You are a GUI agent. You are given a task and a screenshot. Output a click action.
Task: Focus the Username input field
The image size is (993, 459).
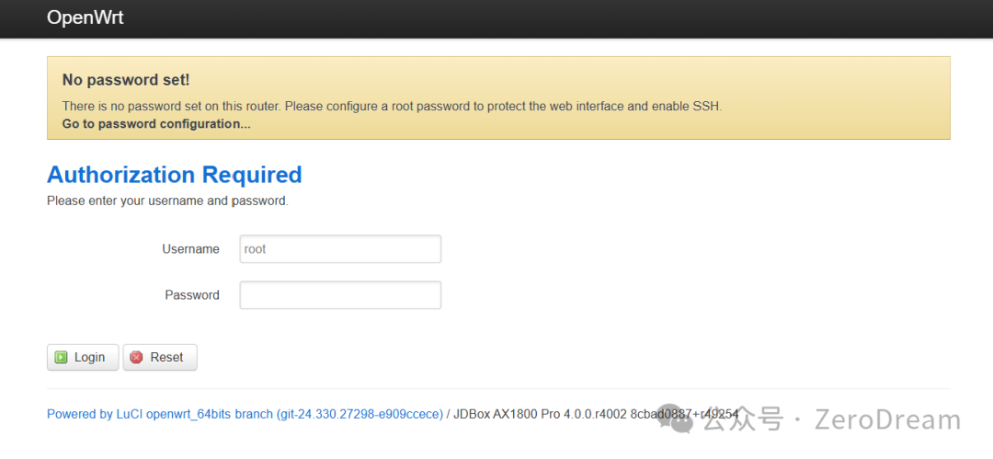(340, 249)
